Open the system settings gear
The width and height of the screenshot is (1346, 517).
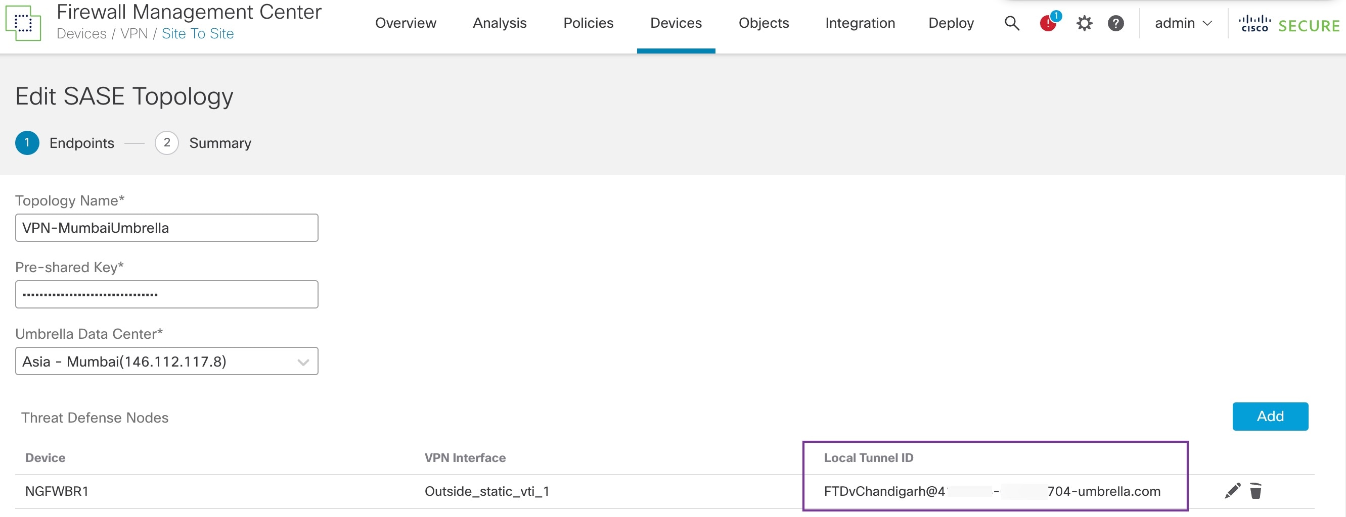(x=1084, y=23)
